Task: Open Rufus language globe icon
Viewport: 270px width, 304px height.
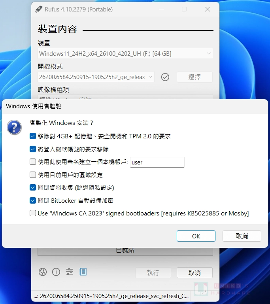Action: click(x=42, y=272)
